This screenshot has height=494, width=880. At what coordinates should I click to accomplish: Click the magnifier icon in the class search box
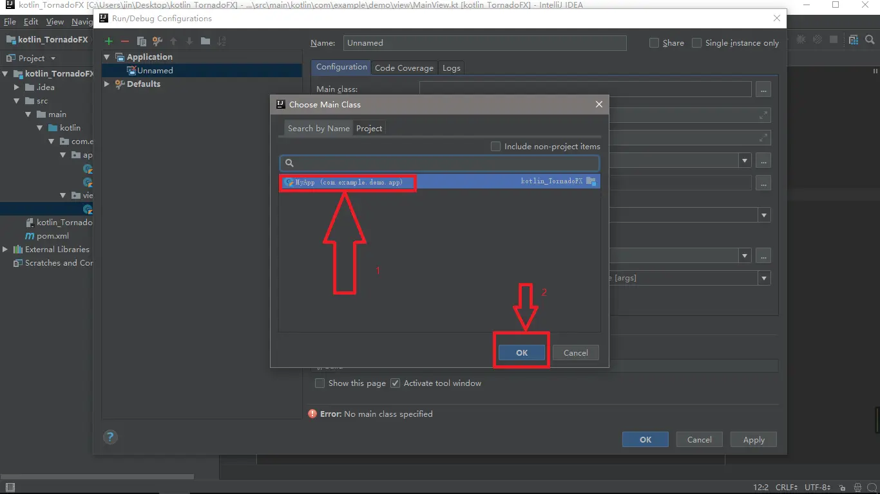click(x=289, y=163)
